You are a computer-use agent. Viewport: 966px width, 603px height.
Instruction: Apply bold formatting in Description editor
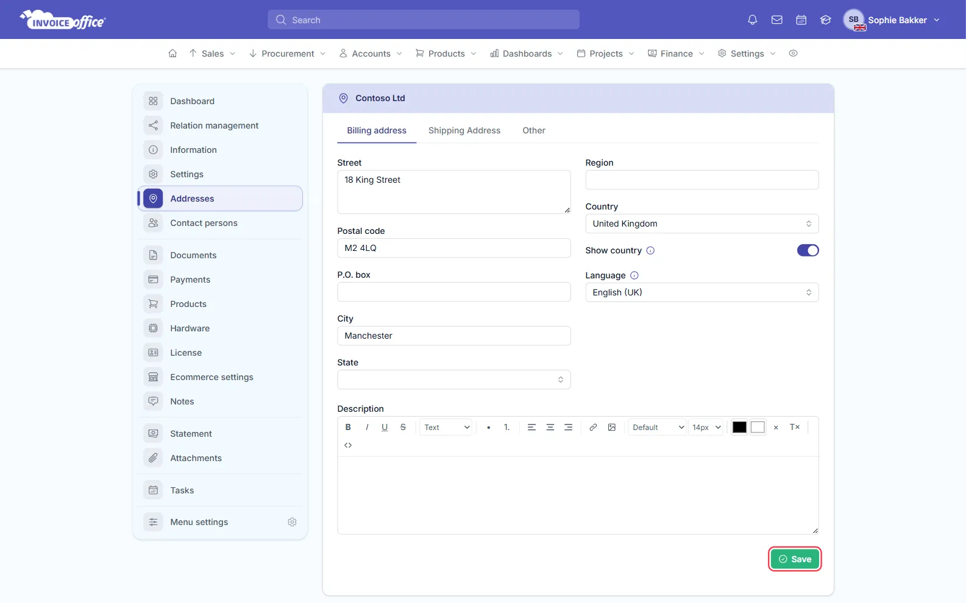click(348, 427)
